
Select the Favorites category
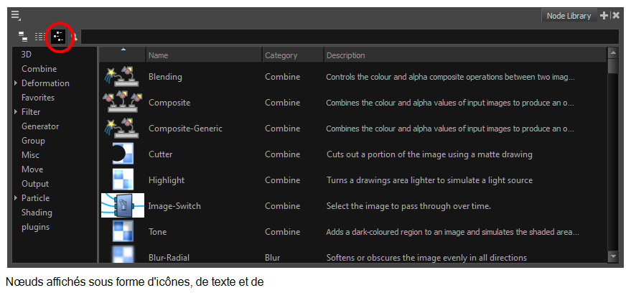point(38,98)
